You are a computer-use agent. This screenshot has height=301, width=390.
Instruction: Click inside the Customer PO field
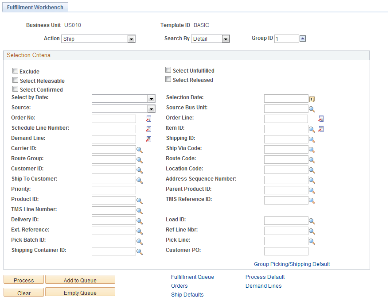[x=286, y=251]
